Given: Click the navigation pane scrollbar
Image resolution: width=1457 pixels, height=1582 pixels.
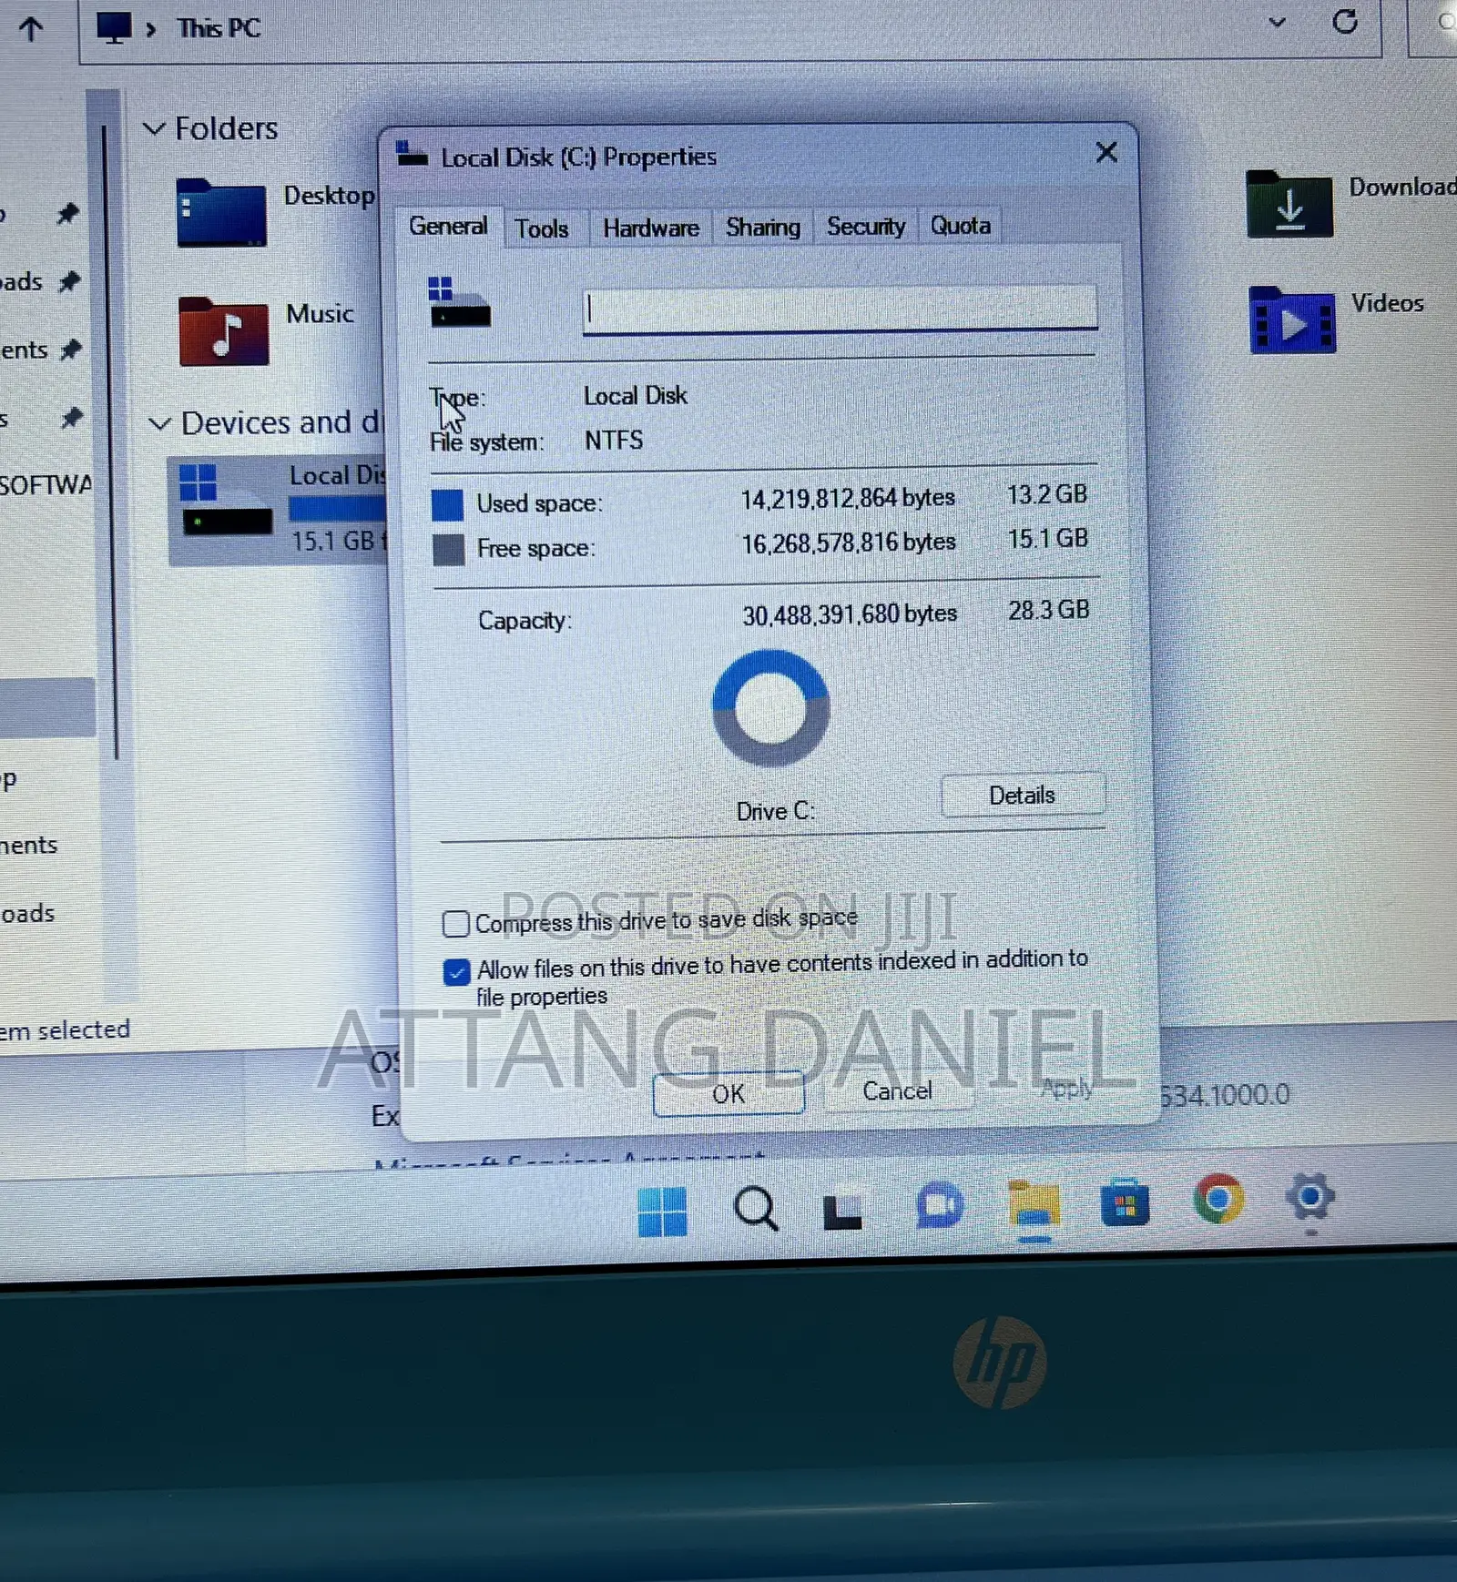Looking at the screenshot, I should tap(110, 441).
